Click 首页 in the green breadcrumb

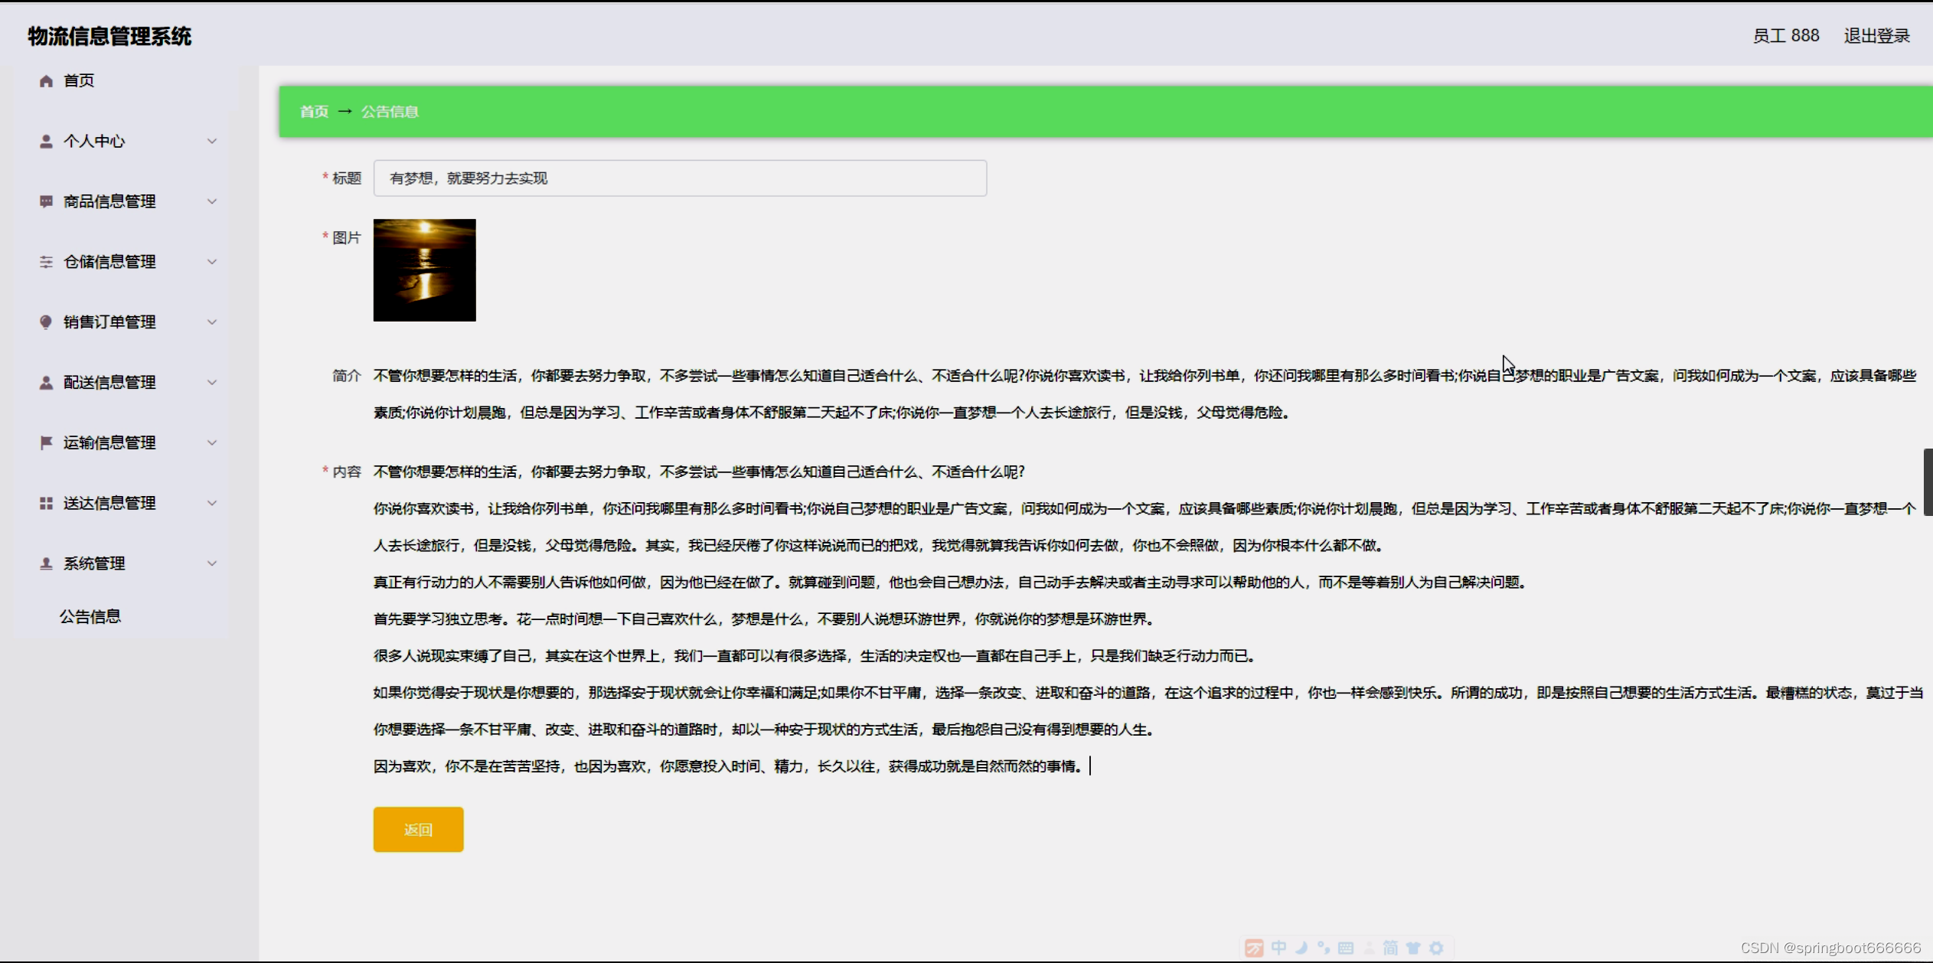[314, 112]
